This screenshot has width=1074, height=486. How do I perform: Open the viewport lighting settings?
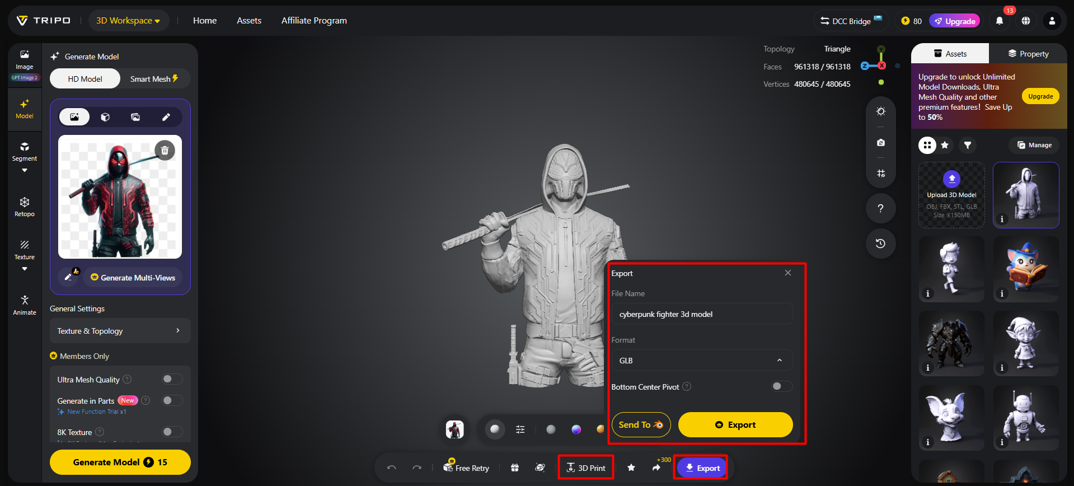tap(881, 111)
